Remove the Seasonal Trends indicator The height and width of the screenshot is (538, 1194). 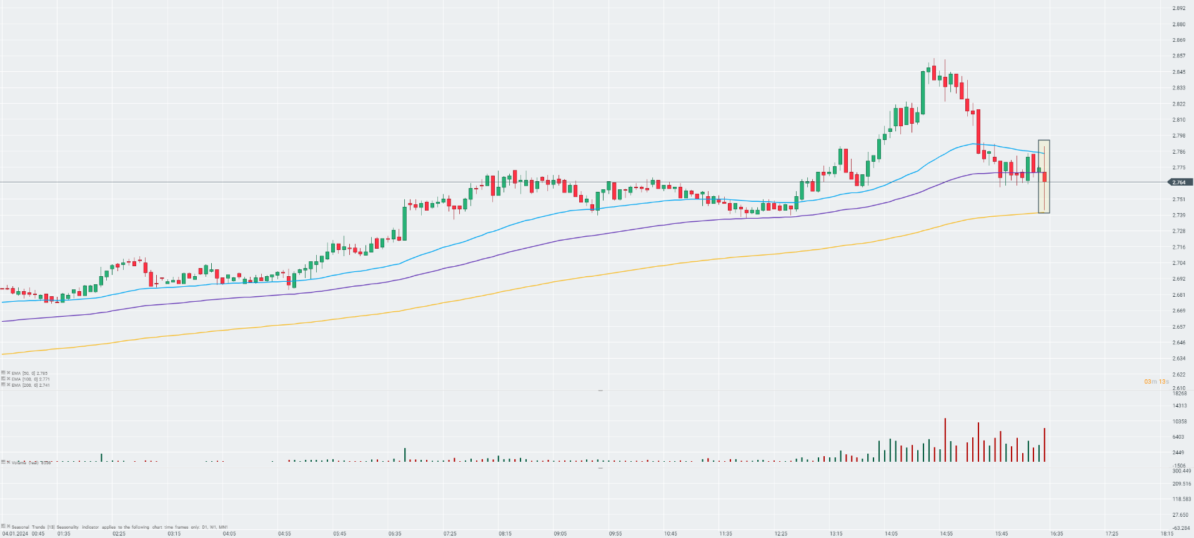pos(9,526)
